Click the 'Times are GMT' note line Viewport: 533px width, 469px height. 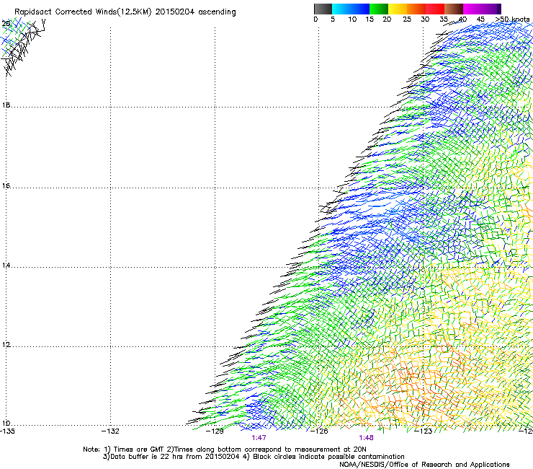pyautogui.click(x=225, y=450)
